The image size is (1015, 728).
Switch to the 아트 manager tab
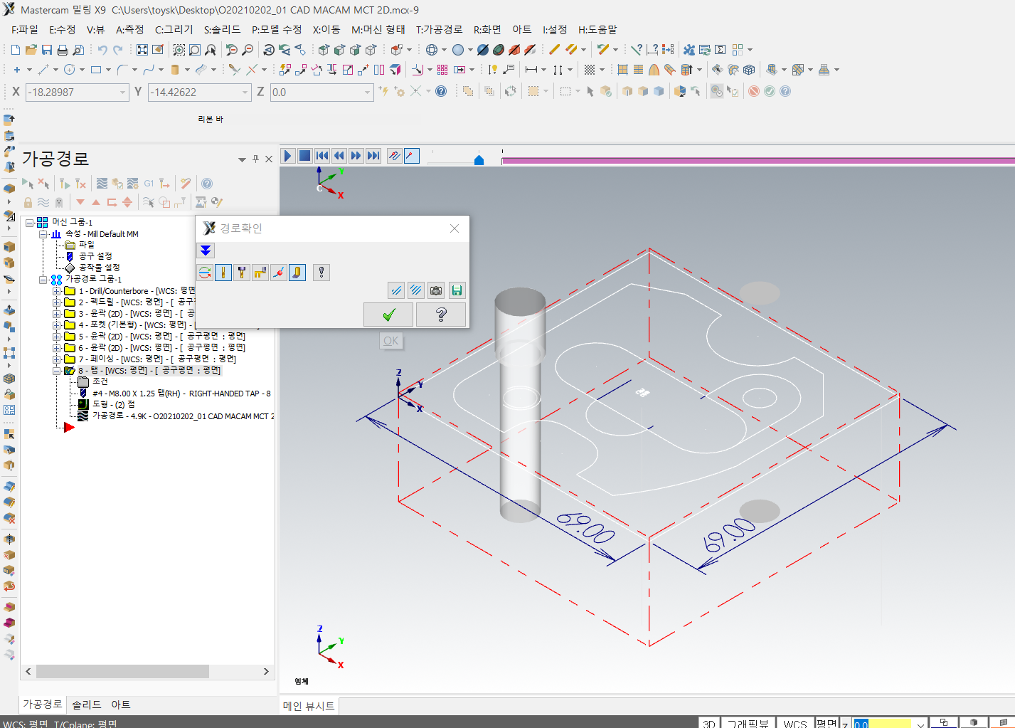click(120, 705)
